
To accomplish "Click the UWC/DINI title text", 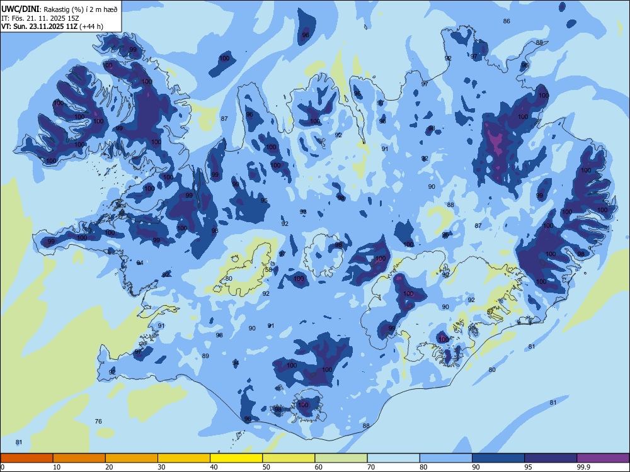I will (x=20, y=9).
